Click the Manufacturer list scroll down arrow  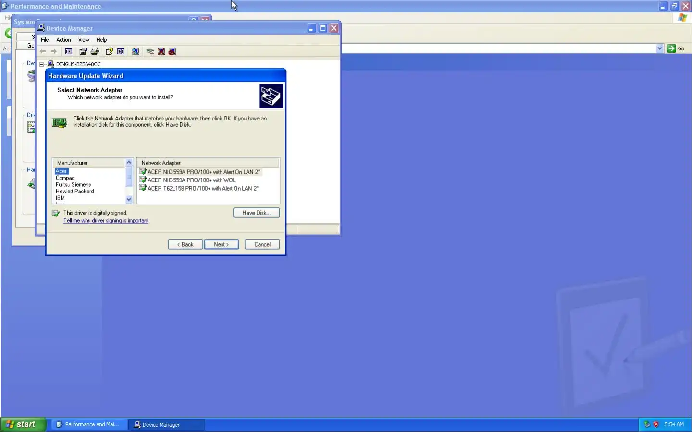pos(129,199)
